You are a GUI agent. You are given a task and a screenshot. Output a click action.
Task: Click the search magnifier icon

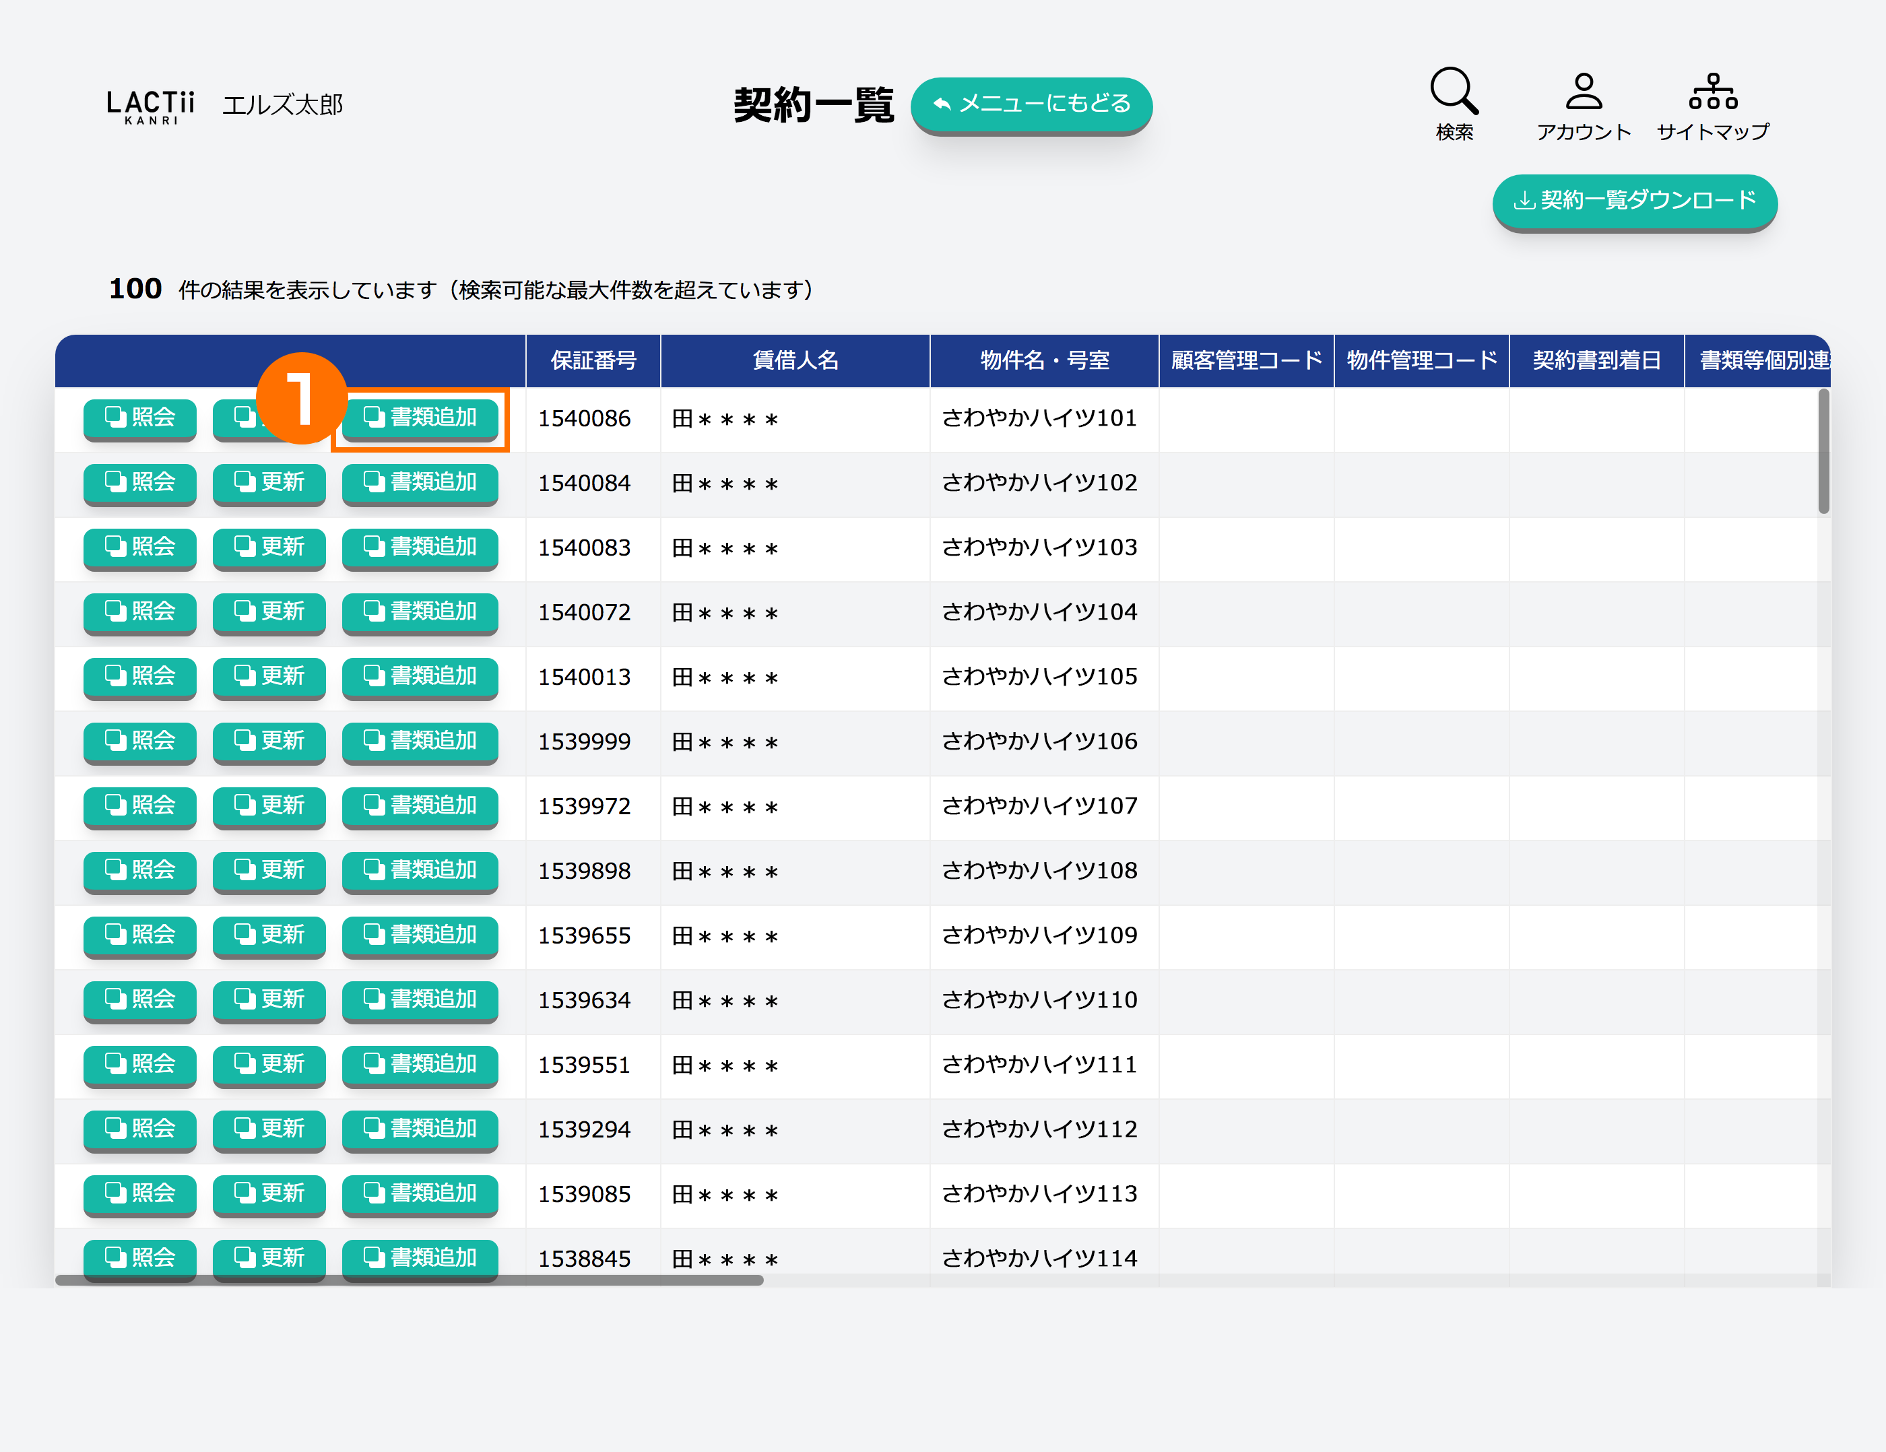[x=1454, y=92]
